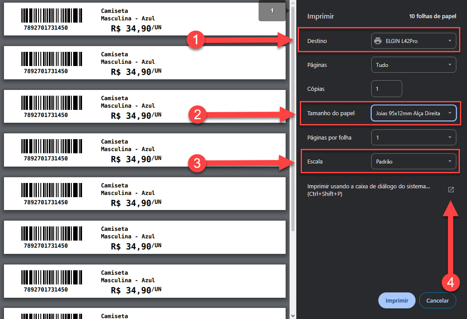Click the "Destino" label
The height and width of the screenshot is (319, 467).
317,41
